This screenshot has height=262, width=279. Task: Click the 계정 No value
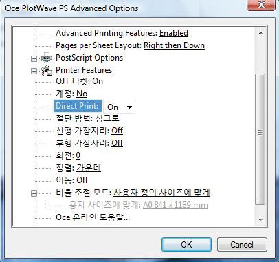coord(82,94)
